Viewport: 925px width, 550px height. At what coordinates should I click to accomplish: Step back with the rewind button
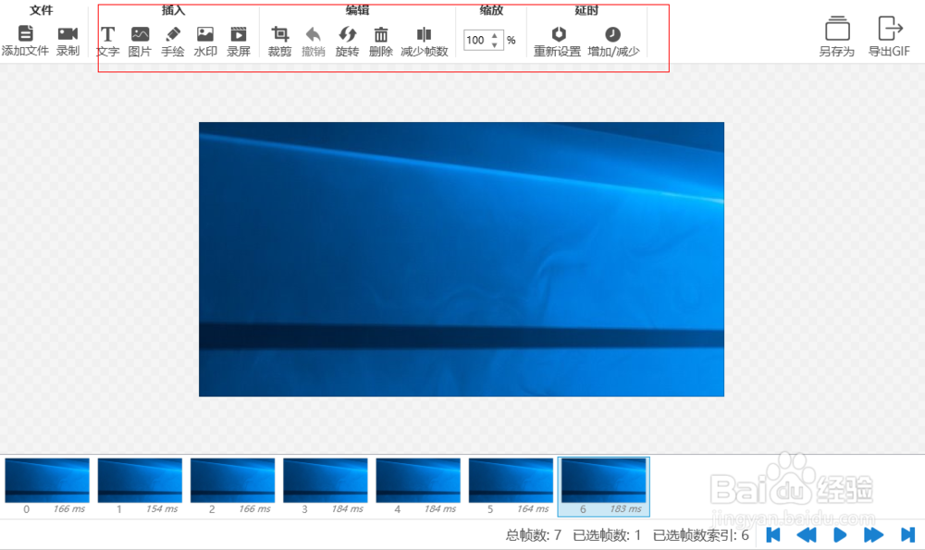[807, 534]
